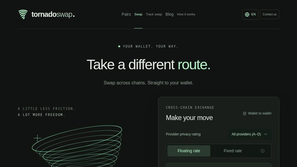Select the Swap nav item

[138, 14]
